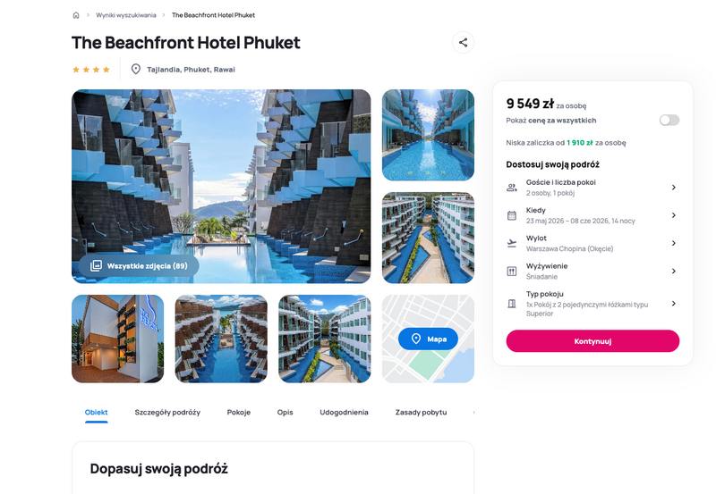Image resolution: width=716 pixels, height=494 pixels.
Task: Click the Kontynuuj button
Action: (592, 341)
